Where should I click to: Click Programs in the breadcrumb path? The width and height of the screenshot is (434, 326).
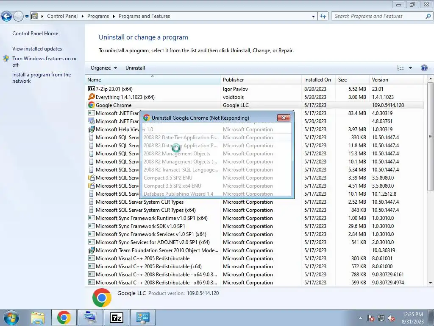(x=98, y=16)
